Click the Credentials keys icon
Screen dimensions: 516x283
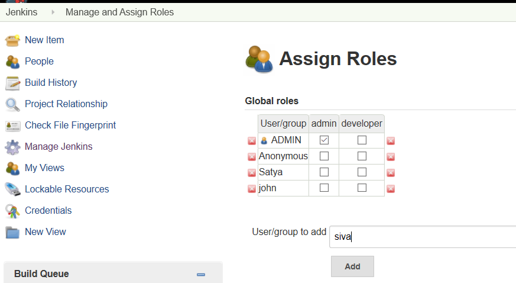(x=12, y=211)
